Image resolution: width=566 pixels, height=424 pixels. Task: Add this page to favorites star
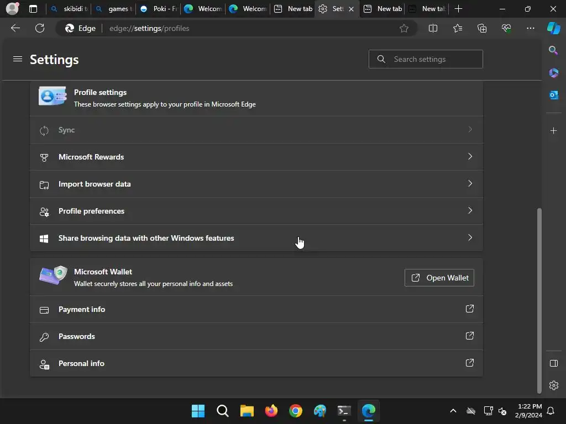pyautogui.click(x=404, y=28)
